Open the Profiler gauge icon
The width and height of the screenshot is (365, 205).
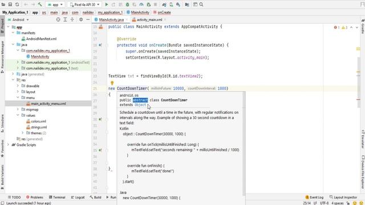141,5
